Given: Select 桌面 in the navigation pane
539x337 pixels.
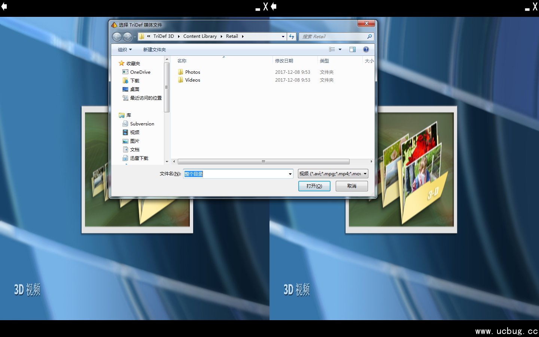Looking at the screenshot, I should point(134,89).
